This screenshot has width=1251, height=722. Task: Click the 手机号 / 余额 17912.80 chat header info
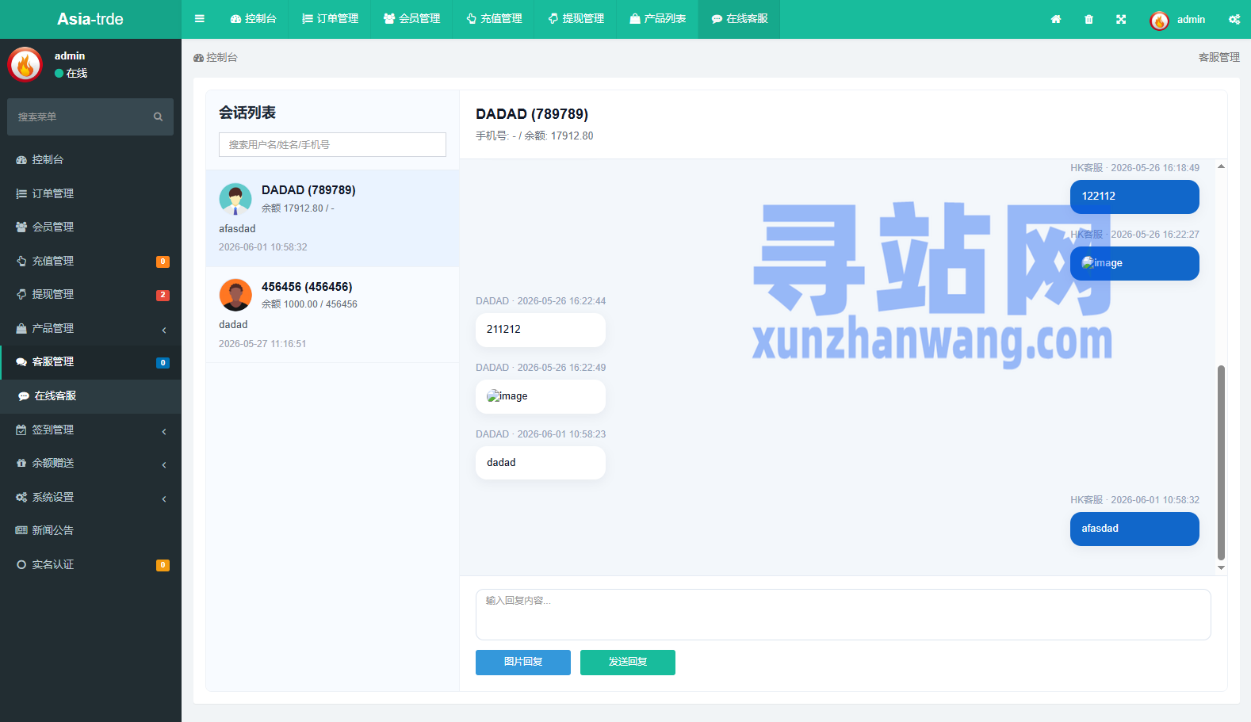point(534,136)
